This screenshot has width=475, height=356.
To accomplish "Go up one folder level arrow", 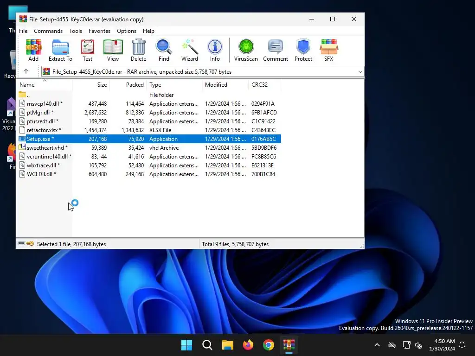I will click(26, 71).
